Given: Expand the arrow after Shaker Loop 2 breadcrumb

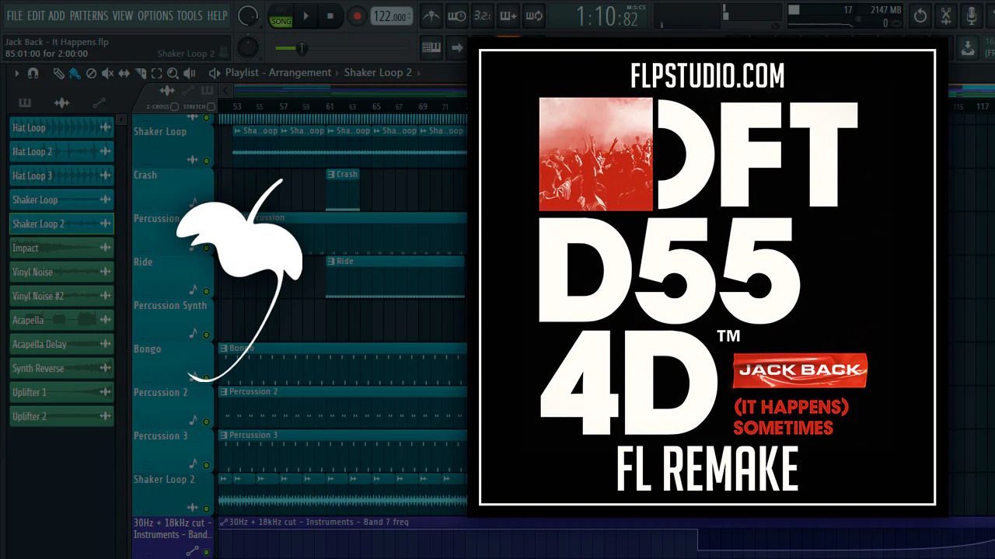Looking at the screenshot, I should (x=419, y=73).
